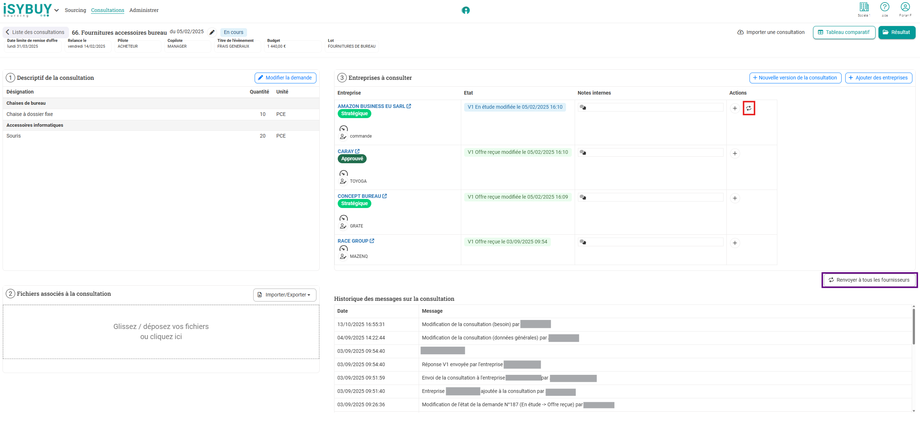Click the Copilote 'MANAGER' field

pyautogui.click(x=187, y=46)
